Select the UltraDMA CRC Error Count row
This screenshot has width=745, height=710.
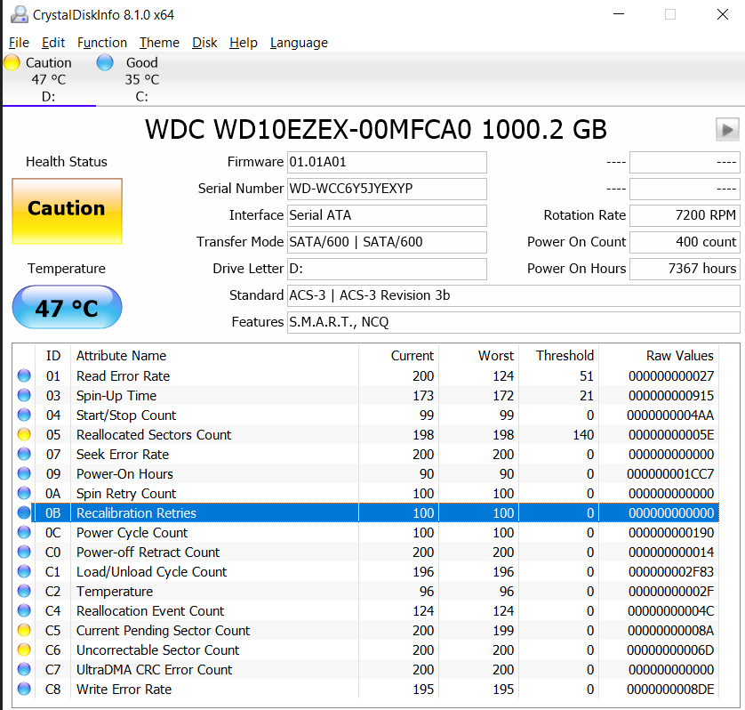366,669
